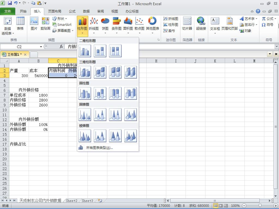
Task: Insert a Slicer (切片器)
Action: (x=187, y=24)
